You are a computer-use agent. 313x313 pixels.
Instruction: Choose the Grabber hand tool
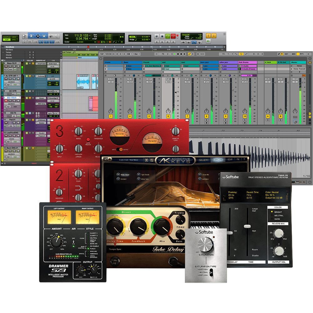tap(44, 36)
